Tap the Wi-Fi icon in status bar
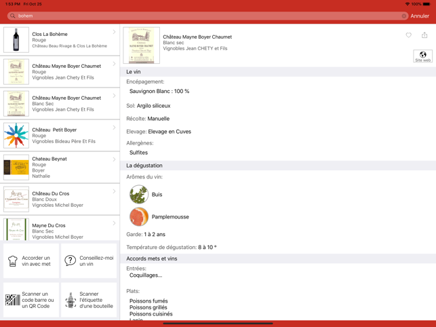This screenshot has height=327, width=436. (408, 4)
